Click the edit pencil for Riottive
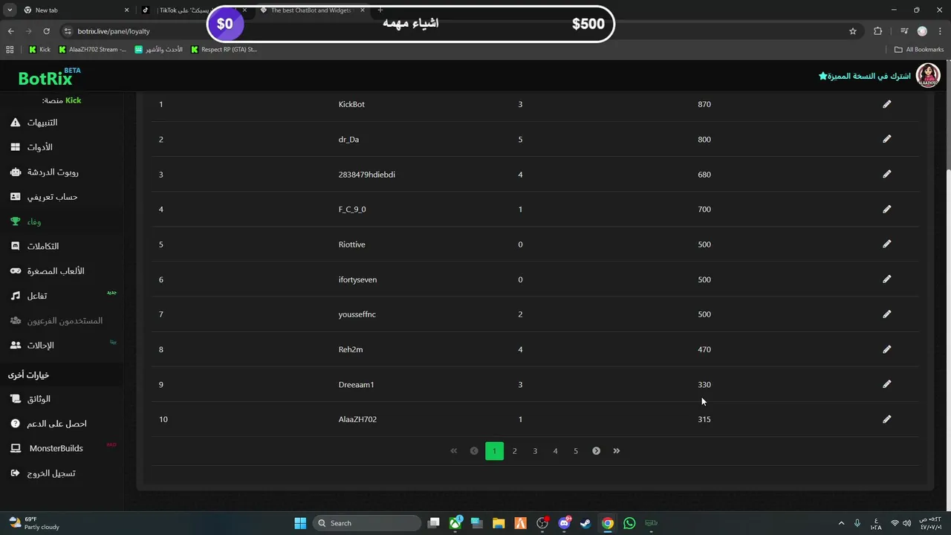 pyautogui.click(x=886, y=244)
